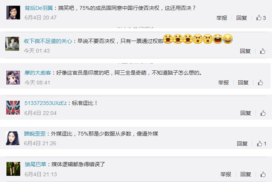Open the cat avatar of 收下微不足道的关心

tap(12, 44)
